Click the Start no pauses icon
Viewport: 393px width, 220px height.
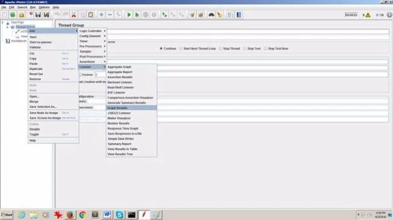(137, 14)
